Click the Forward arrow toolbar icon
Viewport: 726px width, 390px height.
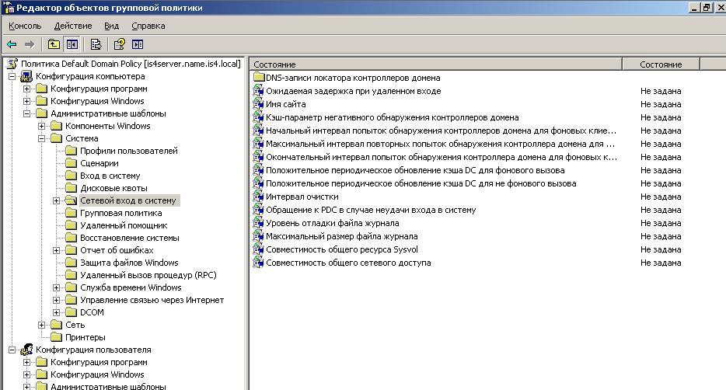(30, 44)
